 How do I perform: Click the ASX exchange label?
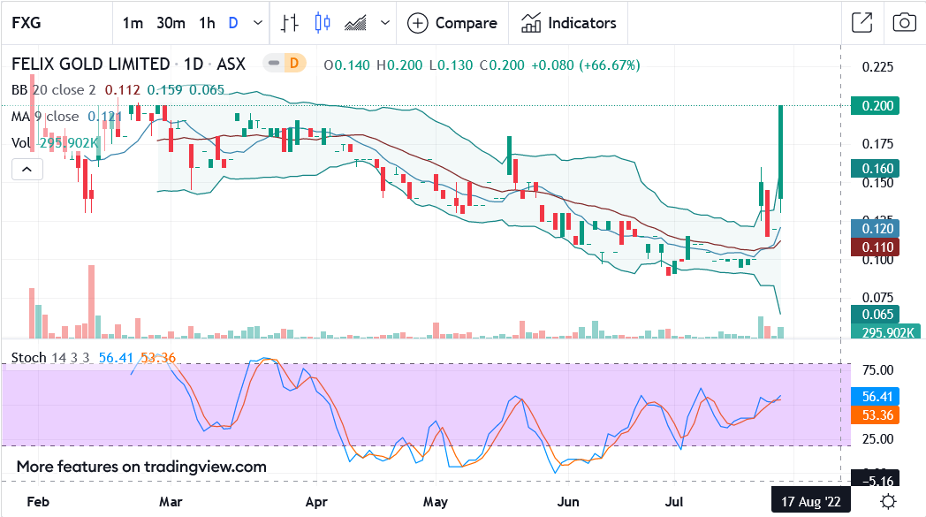[231, 64]
